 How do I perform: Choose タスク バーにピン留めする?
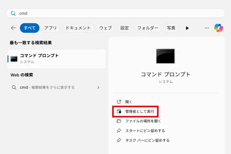coord(147,140)
